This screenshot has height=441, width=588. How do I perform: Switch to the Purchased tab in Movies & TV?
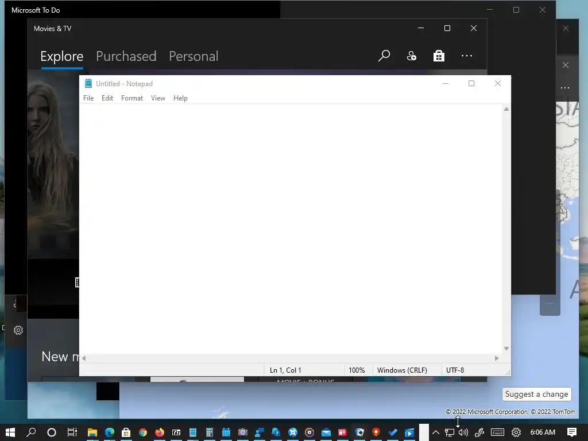point(126,56)
